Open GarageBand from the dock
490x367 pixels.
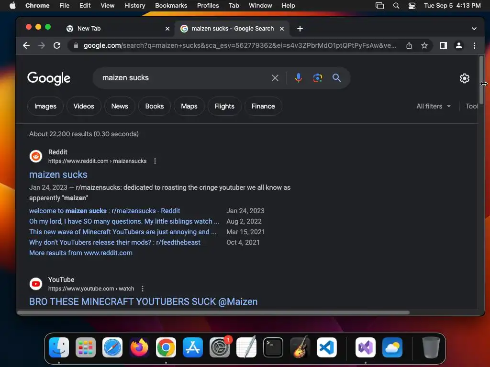tap(300, 347)
